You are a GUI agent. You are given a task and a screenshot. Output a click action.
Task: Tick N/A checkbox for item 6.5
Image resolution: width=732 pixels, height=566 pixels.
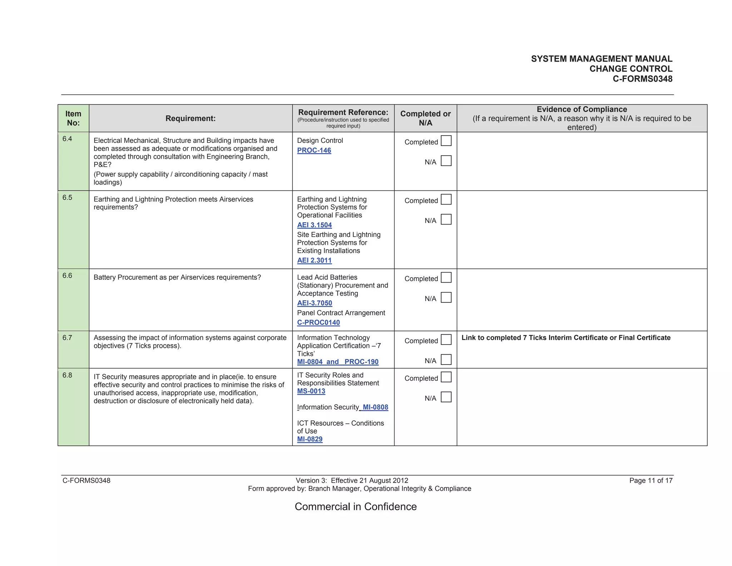tap(446, 220)
